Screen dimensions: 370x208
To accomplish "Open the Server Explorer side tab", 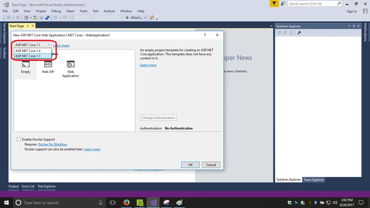I will 4,33.
